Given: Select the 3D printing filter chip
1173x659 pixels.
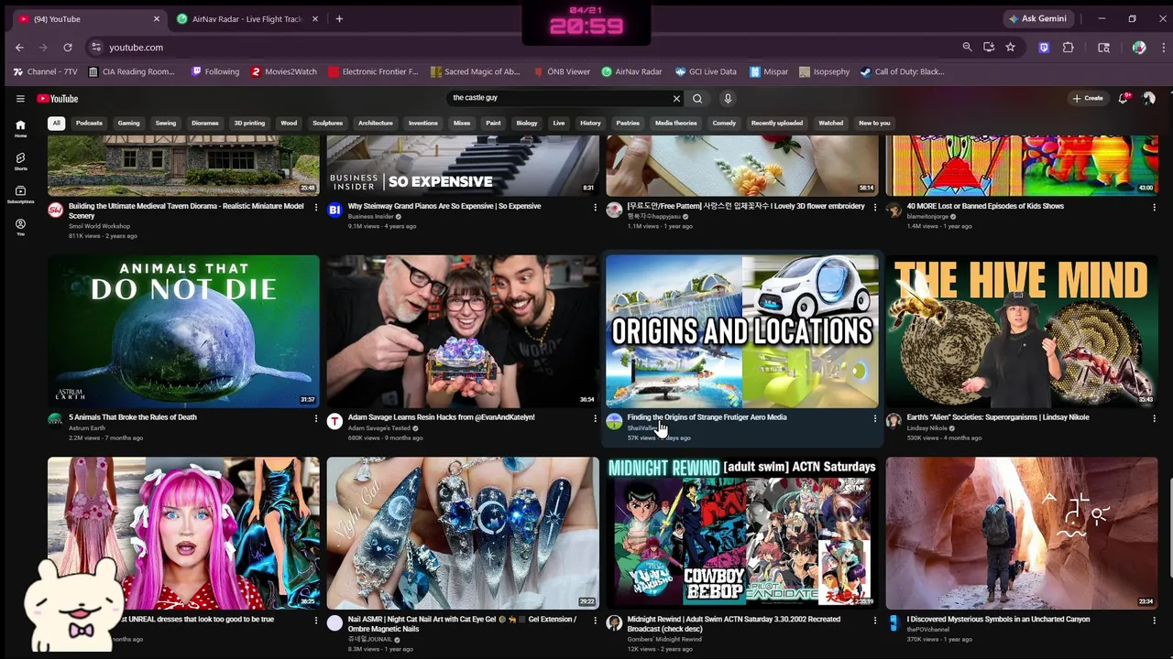Looking at the screenshot, I should coord(249,123).
